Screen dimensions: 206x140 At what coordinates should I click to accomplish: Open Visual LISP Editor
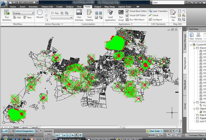pos(136,15)
